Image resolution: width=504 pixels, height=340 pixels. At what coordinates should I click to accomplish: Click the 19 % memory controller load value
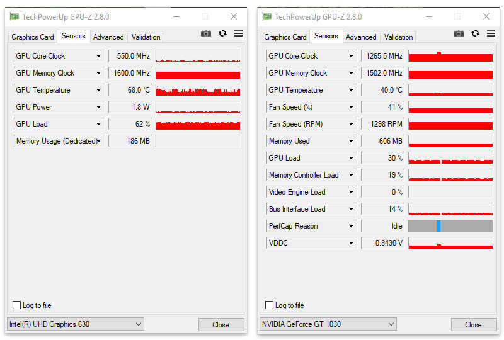pos(383,175)
